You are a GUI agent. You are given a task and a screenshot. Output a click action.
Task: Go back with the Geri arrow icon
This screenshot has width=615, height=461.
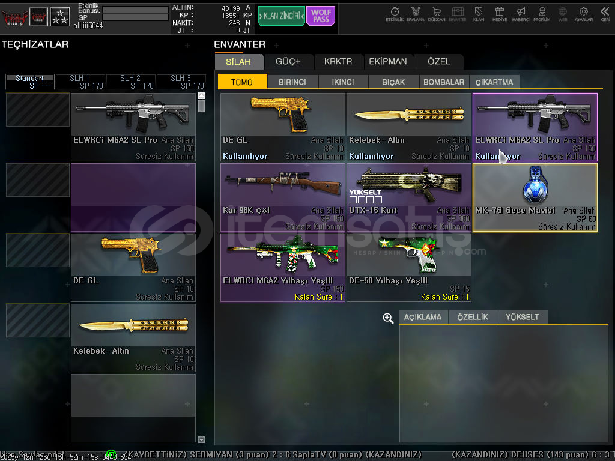[605, 14]
